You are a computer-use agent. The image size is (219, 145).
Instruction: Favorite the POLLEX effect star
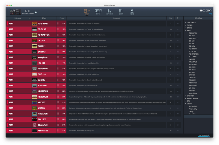[x=178, y=119]
